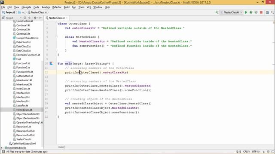Fold NestedClass end marker at line 7

pyautogui.click(x=57, y=50)
